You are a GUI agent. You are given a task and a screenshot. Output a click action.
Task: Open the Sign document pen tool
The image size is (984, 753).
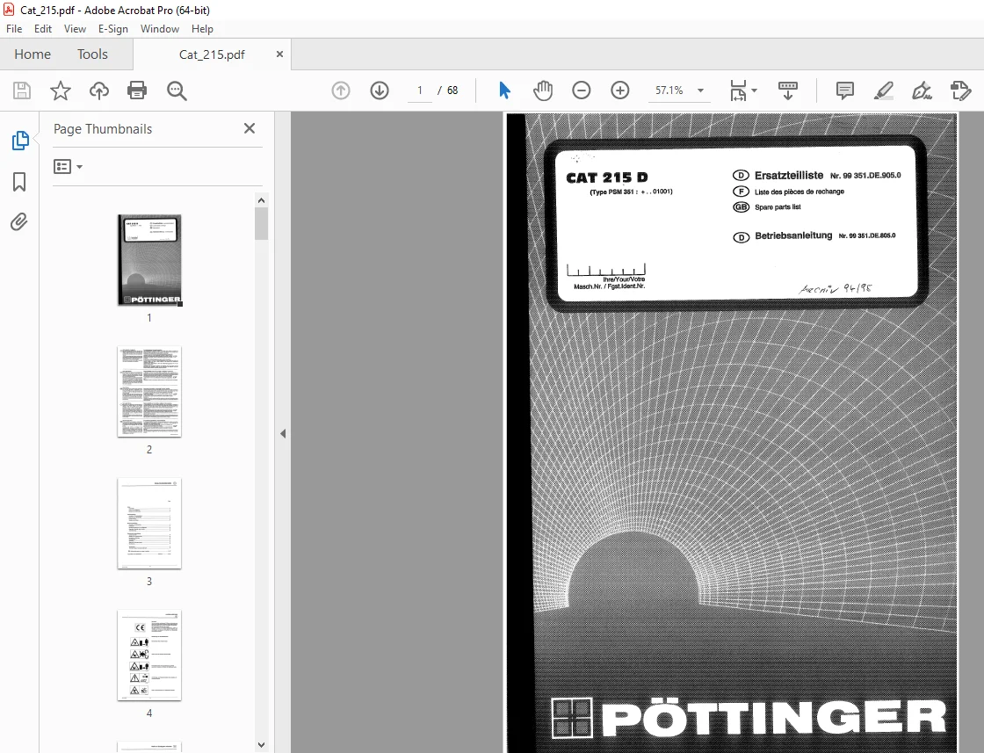tap(922, 91)
